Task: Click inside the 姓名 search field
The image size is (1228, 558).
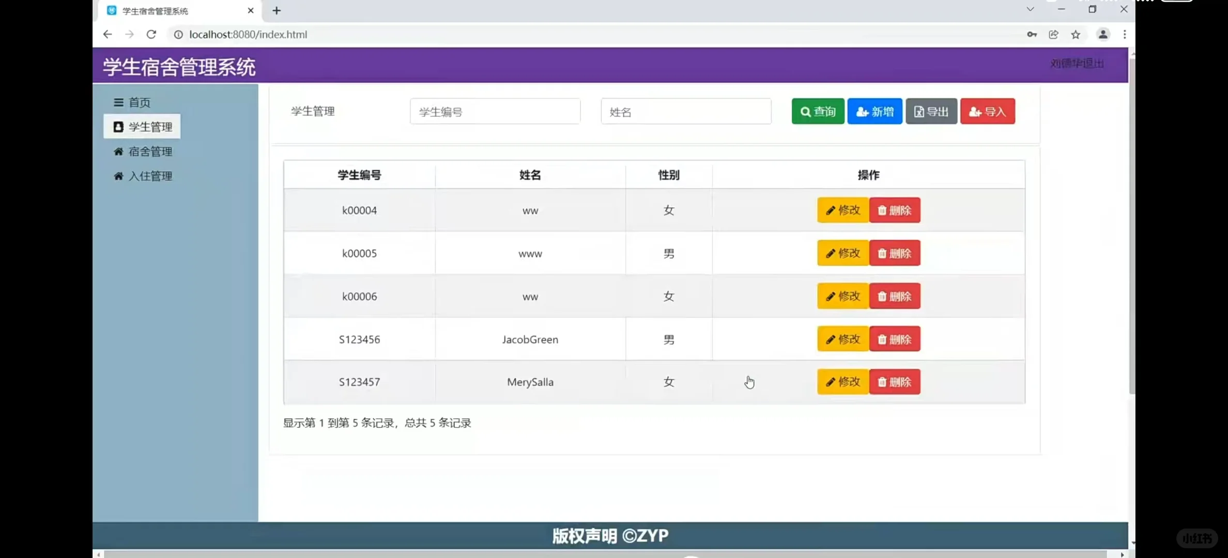Action: (x=686, y=111)
